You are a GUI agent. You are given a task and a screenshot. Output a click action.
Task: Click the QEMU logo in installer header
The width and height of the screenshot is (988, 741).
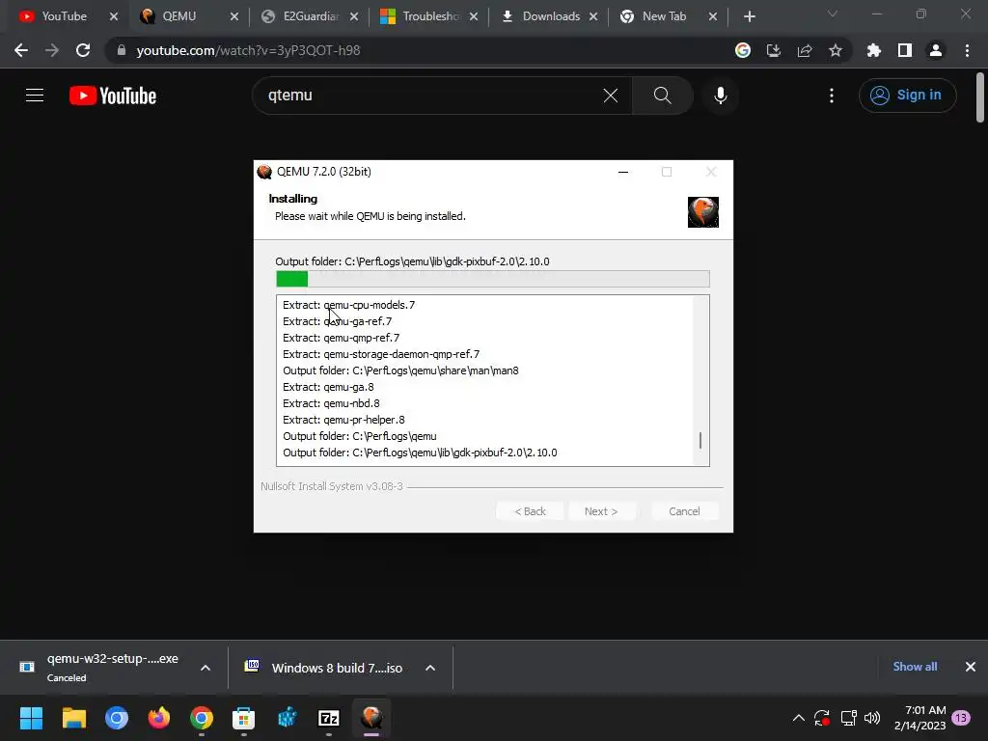click(703, 212)
